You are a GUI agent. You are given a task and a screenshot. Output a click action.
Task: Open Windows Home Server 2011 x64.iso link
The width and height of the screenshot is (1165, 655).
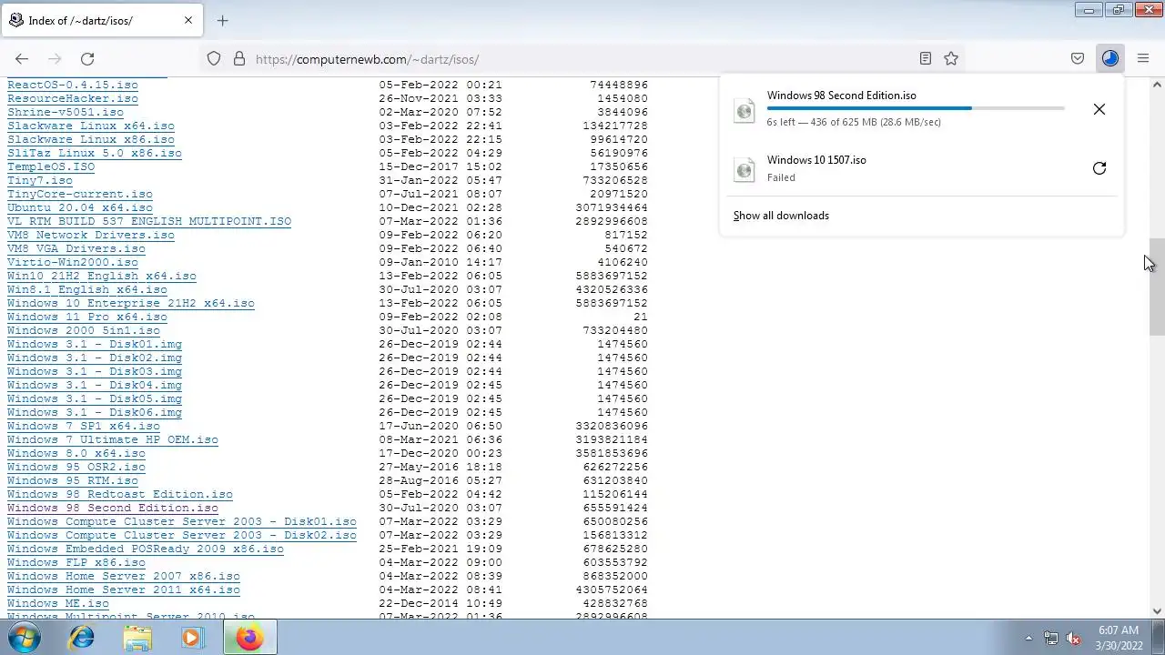point(124,589)
